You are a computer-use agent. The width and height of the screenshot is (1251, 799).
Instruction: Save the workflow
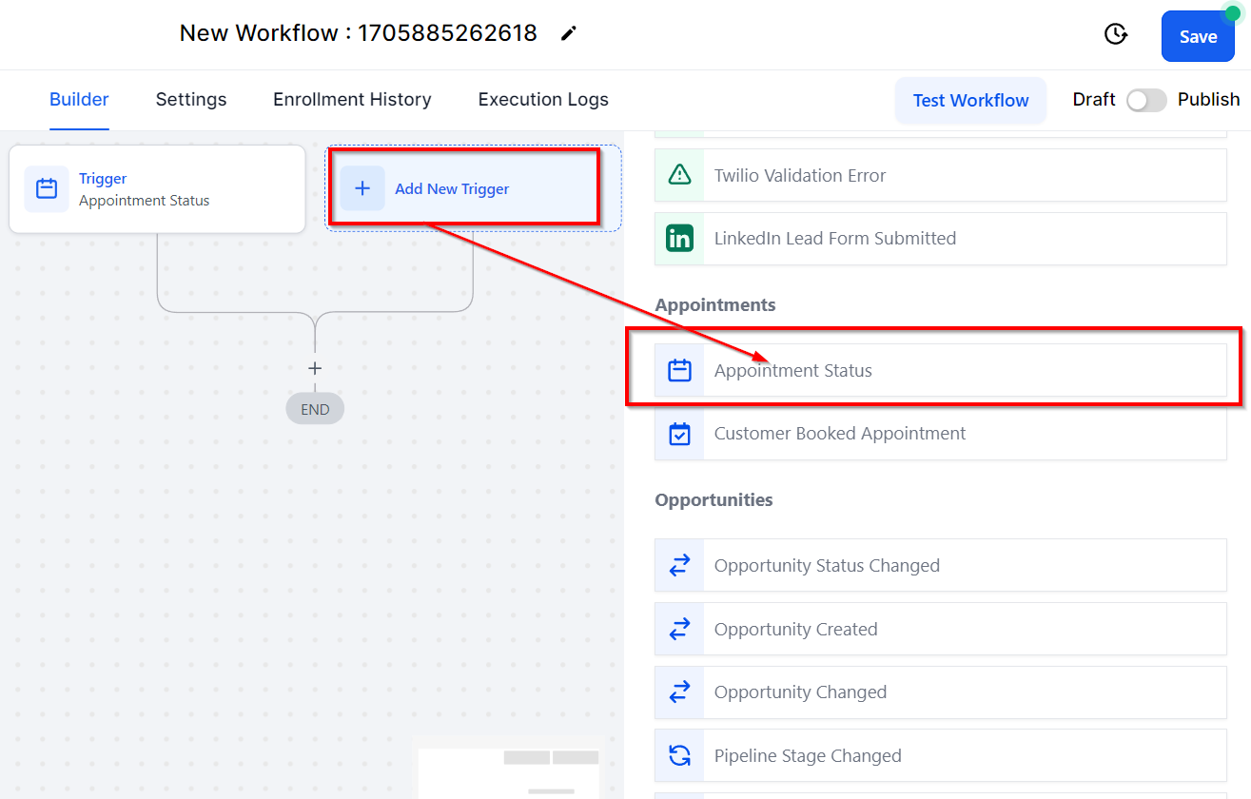pyautogui.click(x=1198, y=37)
